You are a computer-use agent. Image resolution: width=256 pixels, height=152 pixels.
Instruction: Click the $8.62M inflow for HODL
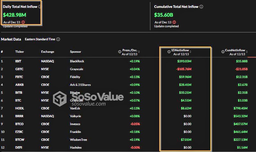click(x=186, y=108)
